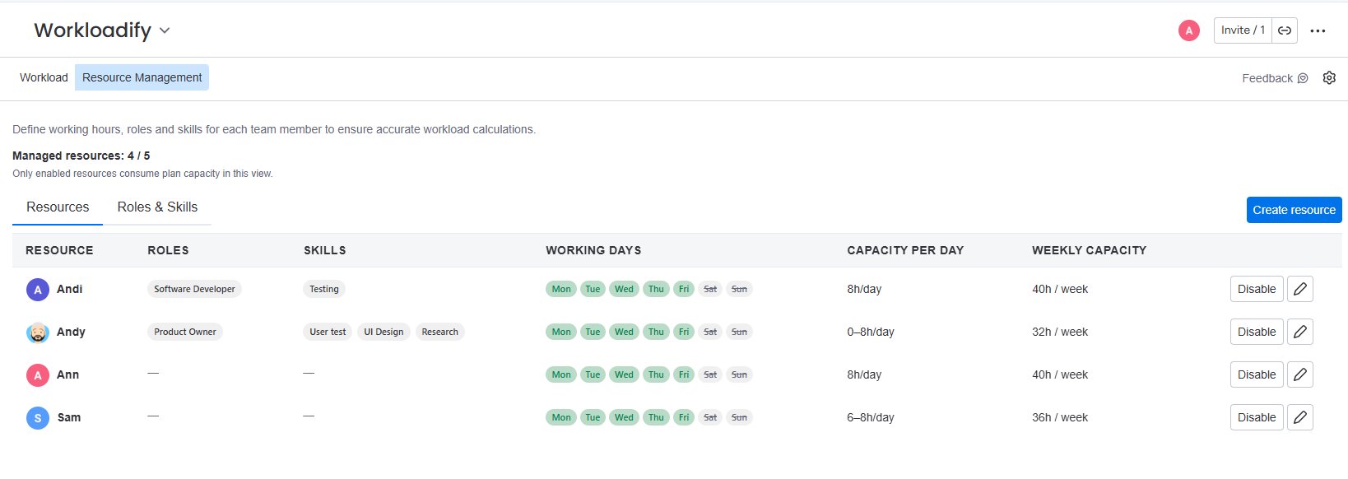Disable the Andy resource
Viewport: 1348px width, 479px height.
click(x=1257, y=332)
